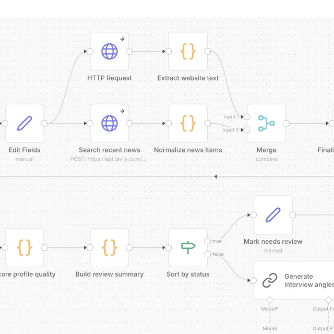Viewport: 334px width, 334px height.
Task: Click the Search recent news label
Action: [x=109, y=150]
